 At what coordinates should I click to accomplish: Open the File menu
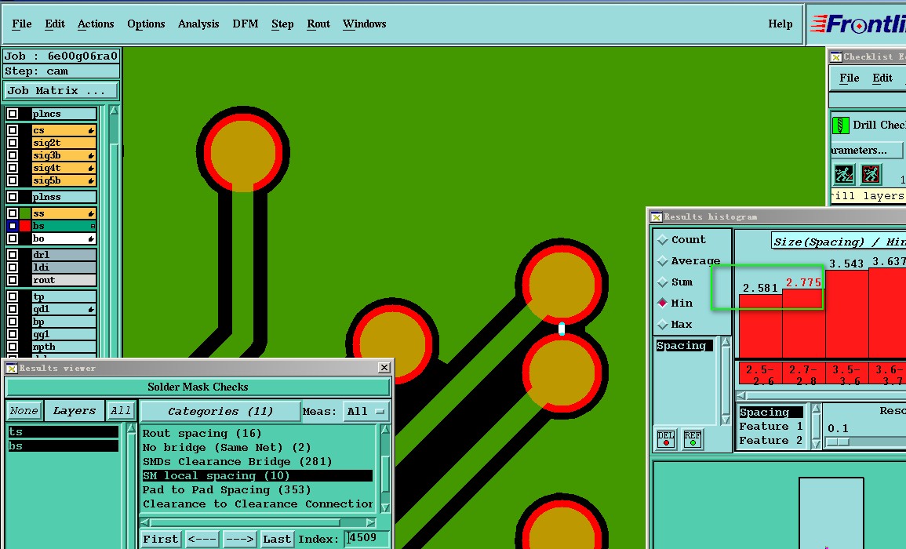[x=21, y=24]
